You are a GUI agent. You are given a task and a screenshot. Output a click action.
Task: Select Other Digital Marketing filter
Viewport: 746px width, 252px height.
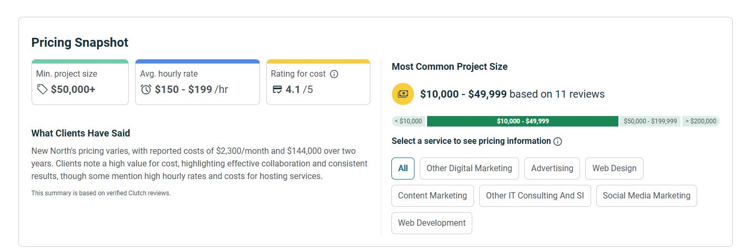pos(469,169)
